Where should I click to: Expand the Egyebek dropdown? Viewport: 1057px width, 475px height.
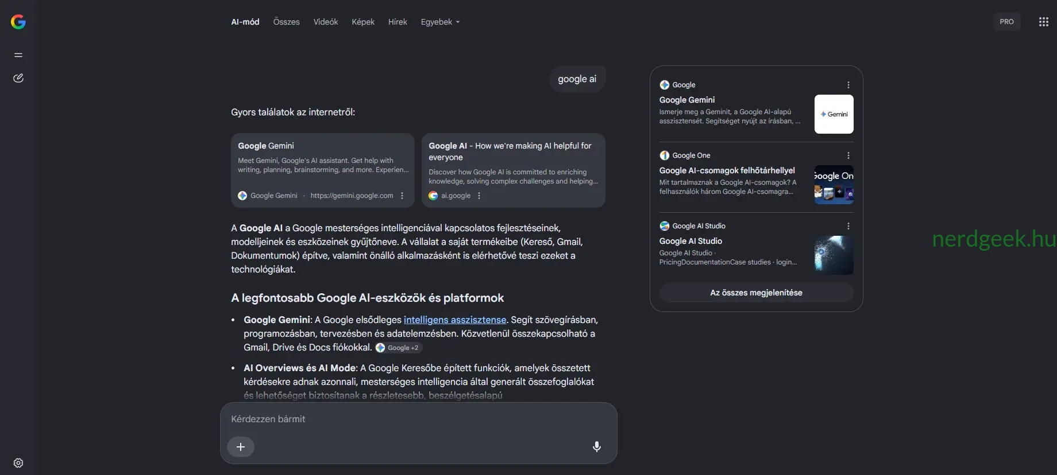click(440, 22)
